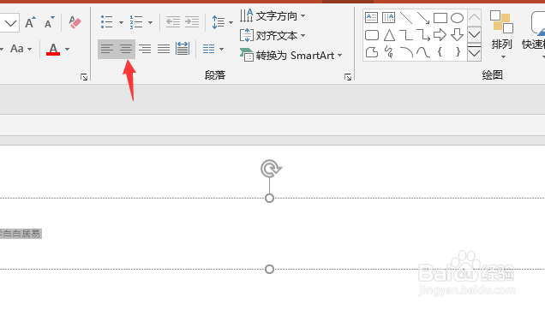Screen dimensions: 545x309
Task: Select the curve shape
Action: (x=423, y=52)
